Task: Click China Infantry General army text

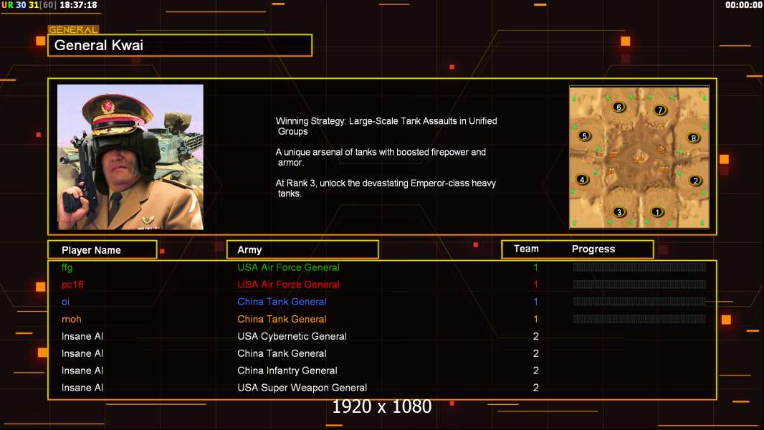Action: point(287,370)
